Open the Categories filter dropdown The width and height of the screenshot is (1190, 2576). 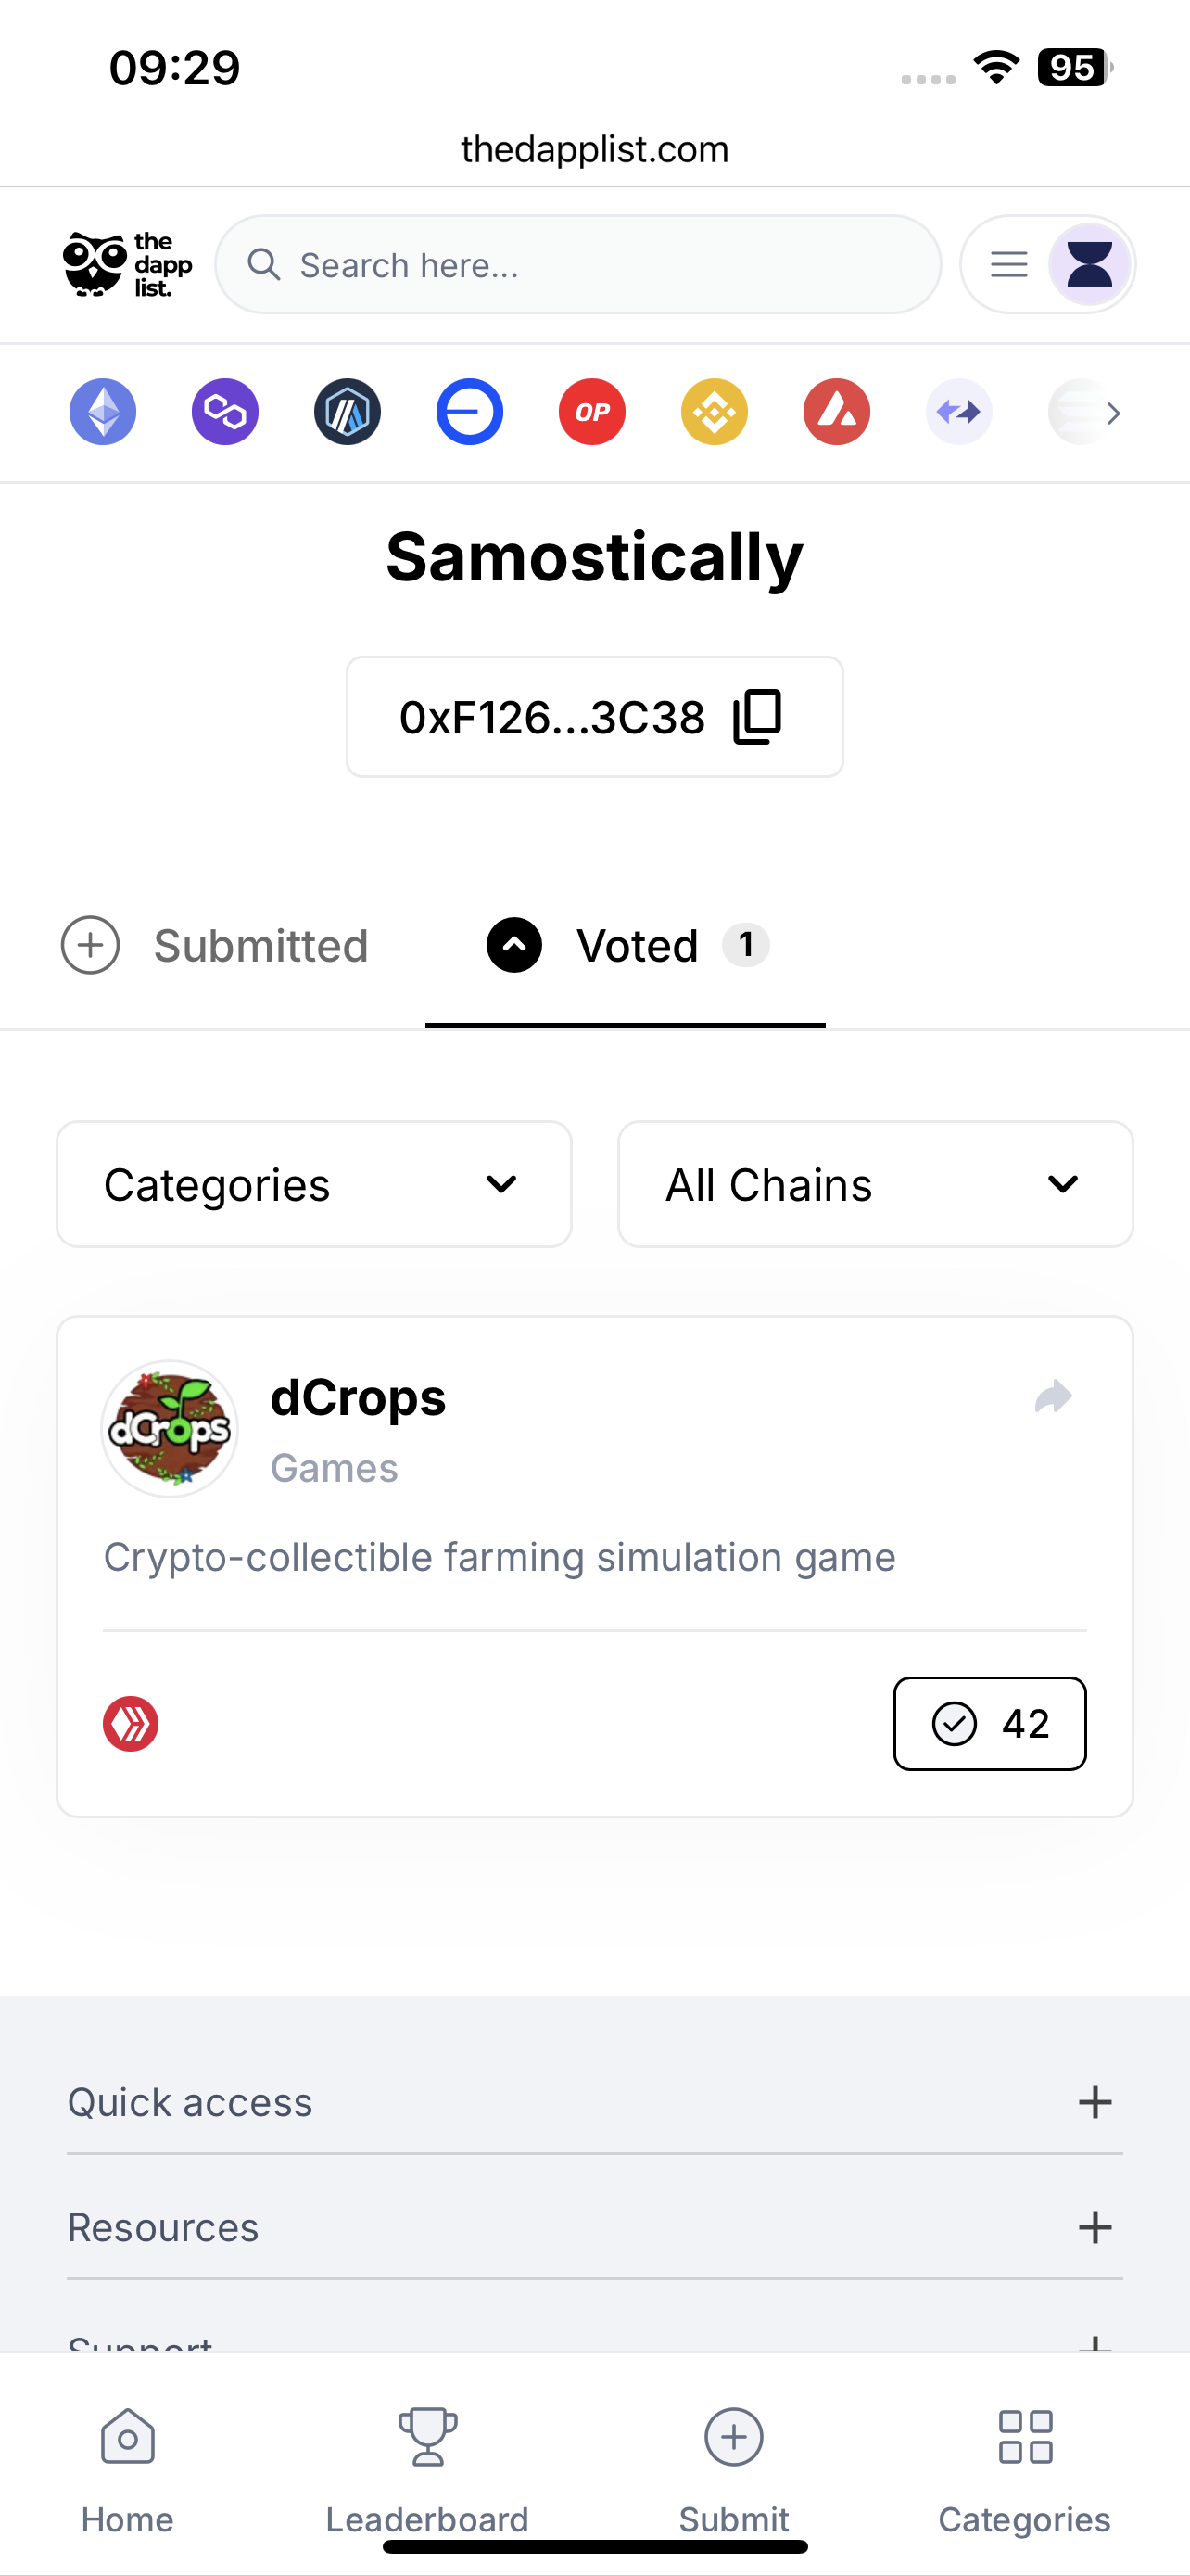point(314,1184)
